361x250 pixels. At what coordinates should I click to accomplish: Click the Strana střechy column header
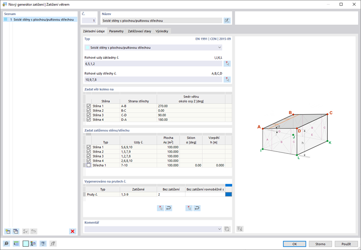point(138,99)
